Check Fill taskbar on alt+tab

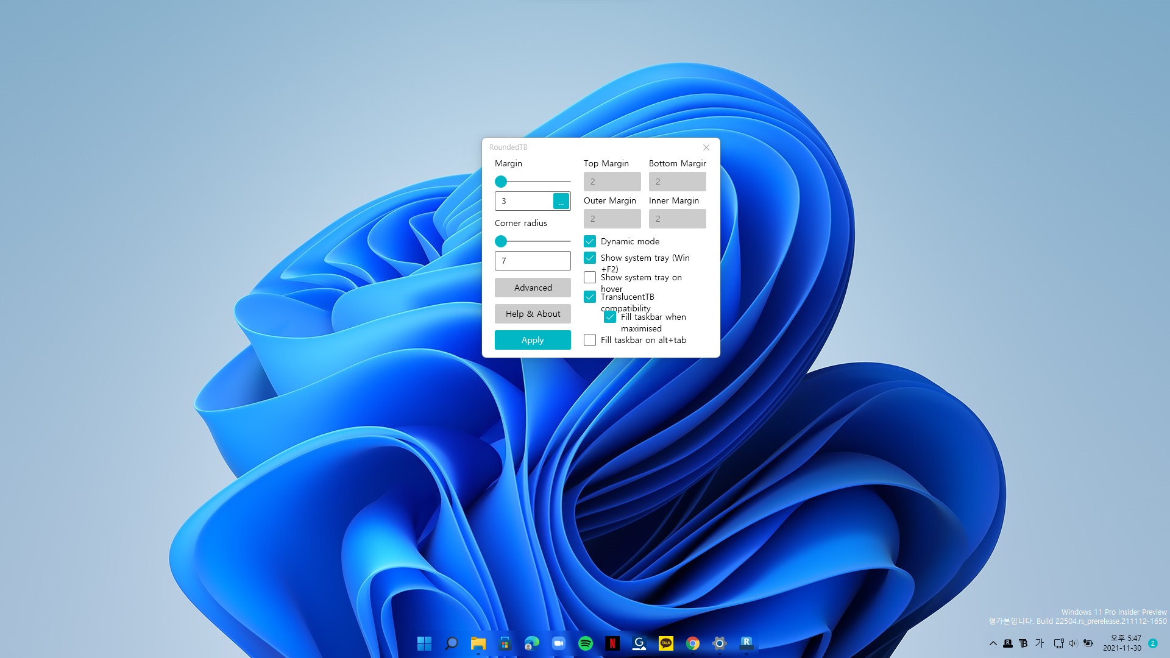click(x=590, y=340)
